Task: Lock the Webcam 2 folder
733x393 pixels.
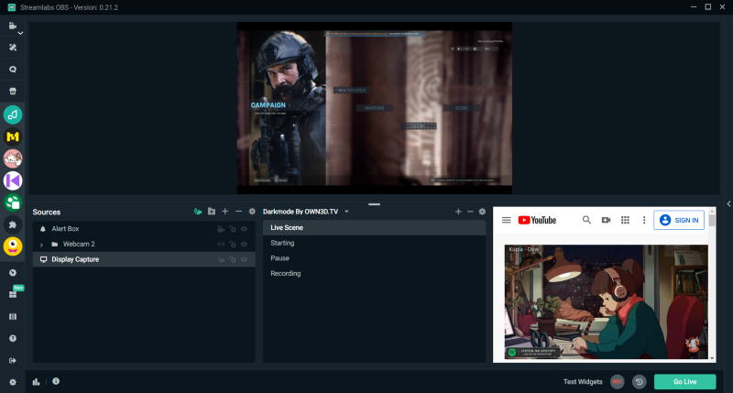Action: tap(233, 244)
